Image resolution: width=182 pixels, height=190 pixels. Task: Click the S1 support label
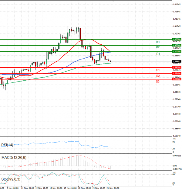point(158,70)
